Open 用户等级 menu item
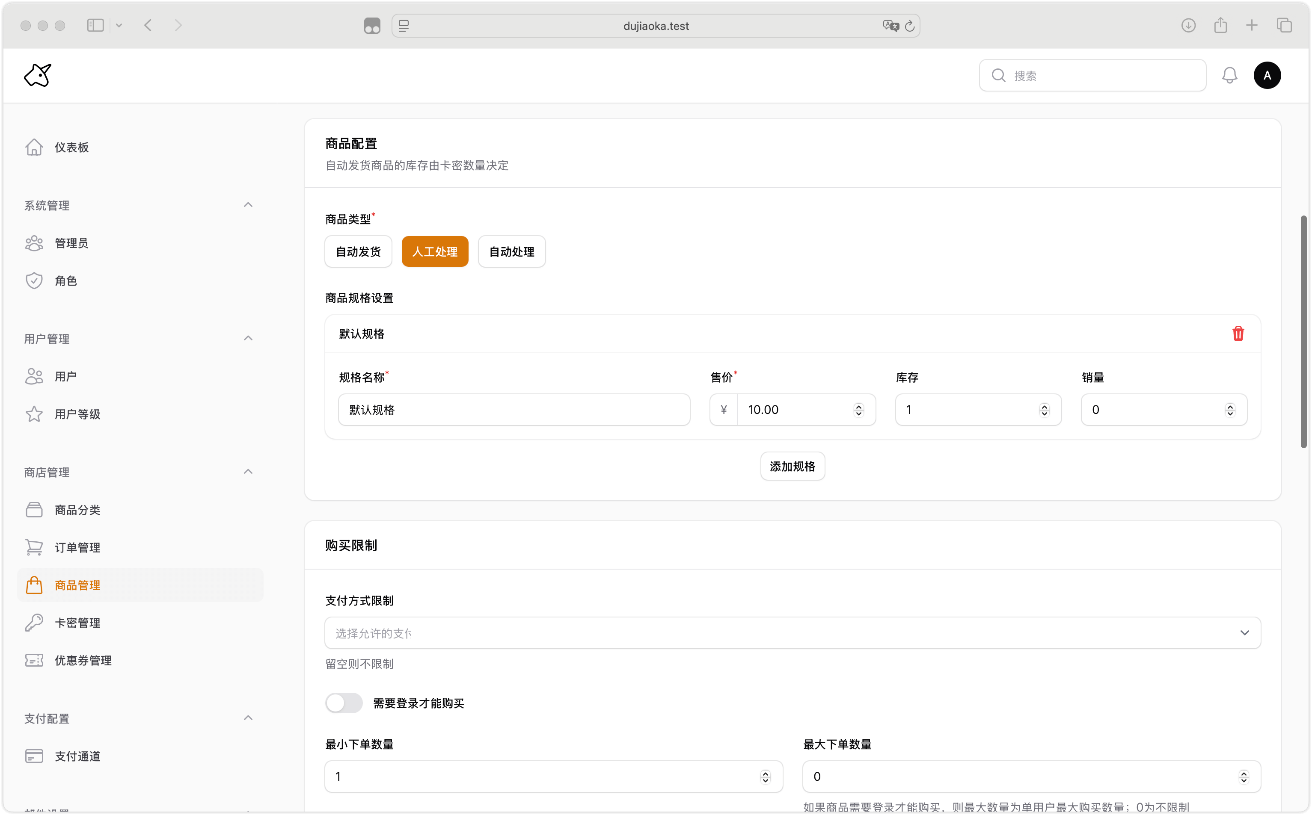The width and height of the screenshot is (1312, 815). pyautogui.click(x=77, y=414)
